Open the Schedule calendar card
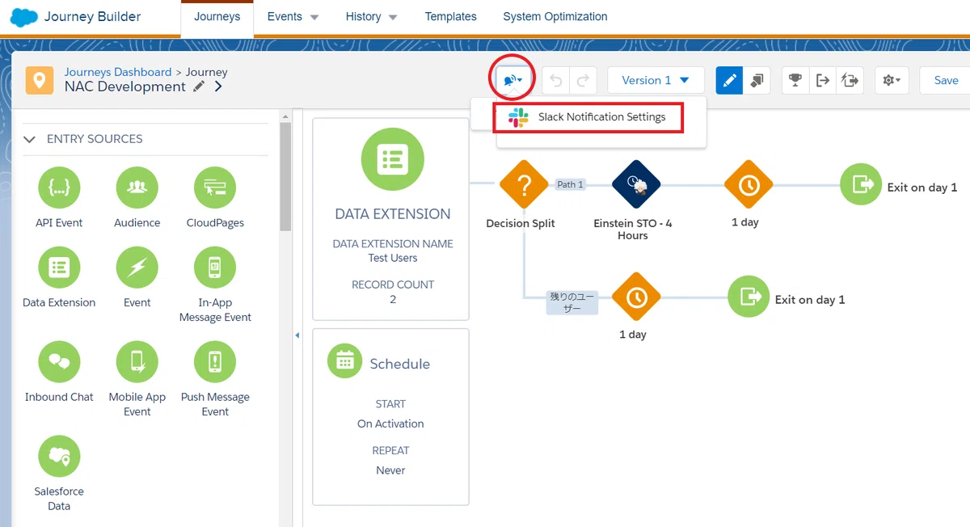The image size is (970, 527). (391, 416)
